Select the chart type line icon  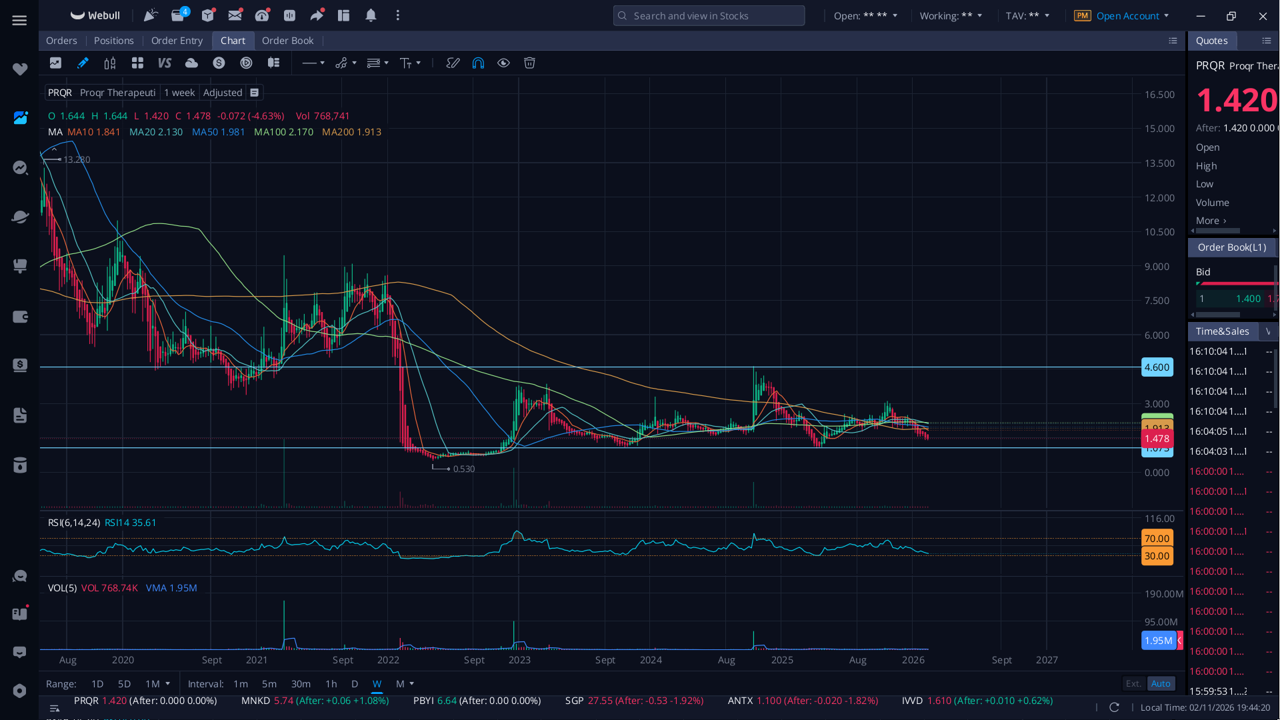coord(55,63)
